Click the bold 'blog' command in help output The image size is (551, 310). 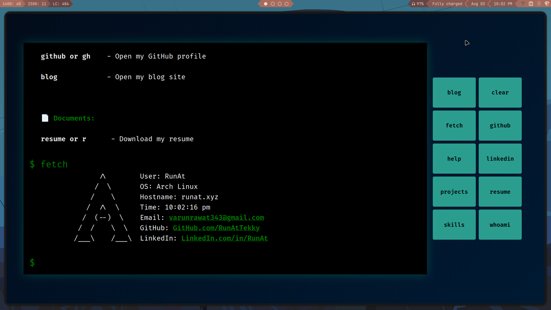point(49,77)
